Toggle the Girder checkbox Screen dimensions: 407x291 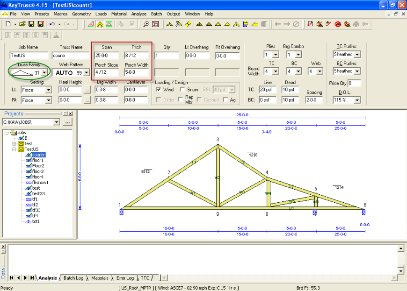tap(159, 100)
